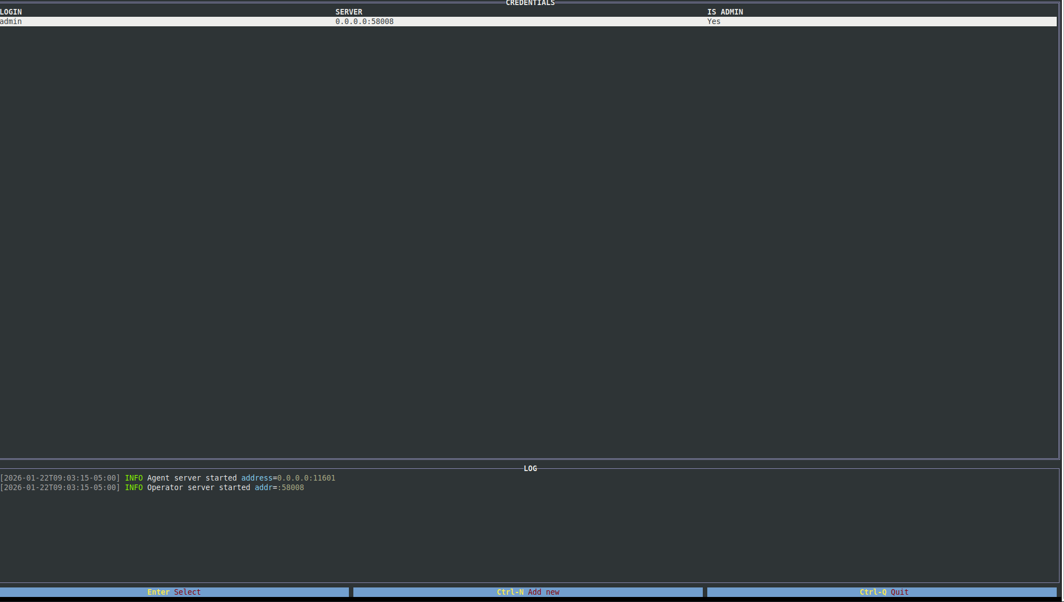
Task: Focus the CREDENTIALS panel title
Action: coord(530,3)
